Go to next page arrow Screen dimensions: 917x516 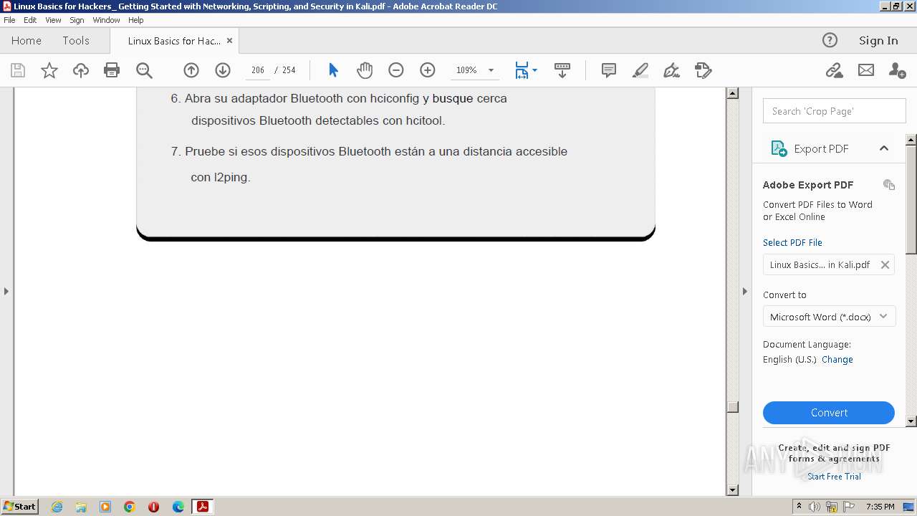[223, 70]
